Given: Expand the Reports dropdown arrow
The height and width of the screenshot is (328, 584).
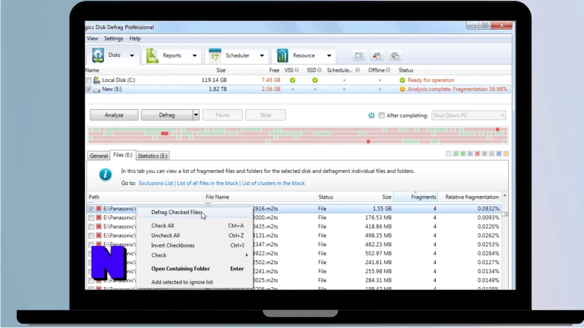Looking at the screenshot, I should (x=194, y=56).
